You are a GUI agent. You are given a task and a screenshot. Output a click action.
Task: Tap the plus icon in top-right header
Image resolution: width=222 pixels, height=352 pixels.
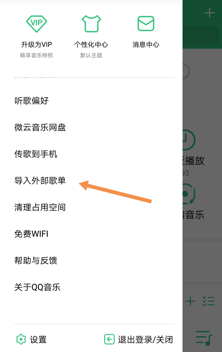coord(209,13)
